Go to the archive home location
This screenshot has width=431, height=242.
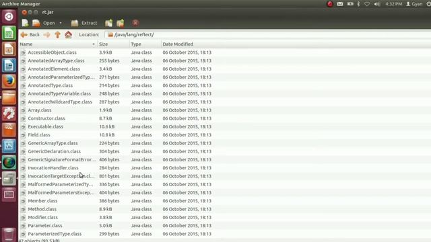68,34
